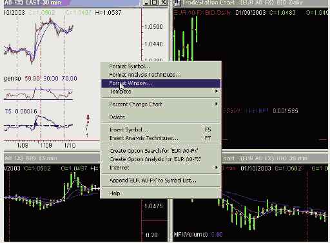Expand the Internet submenu arrow
Viewport: 330px width, 243px height.
tap(217, 168)
